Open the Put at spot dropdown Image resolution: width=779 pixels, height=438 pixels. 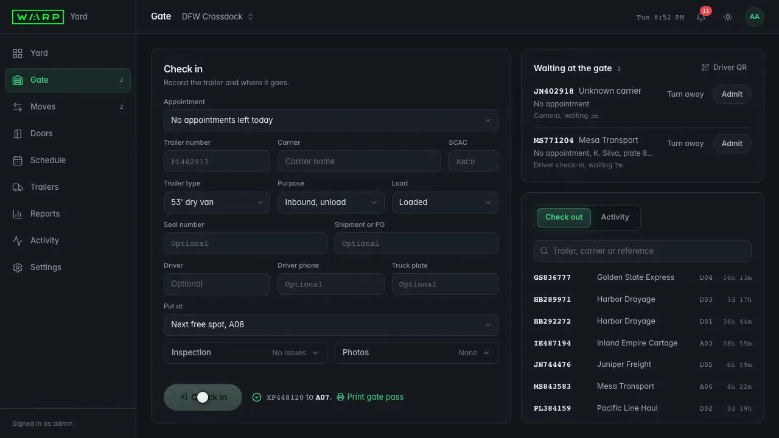[x=330, y=325]
